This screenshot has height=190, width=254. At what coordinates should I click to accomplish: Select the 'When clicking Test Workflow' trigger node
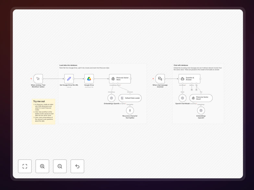[38, 79]
